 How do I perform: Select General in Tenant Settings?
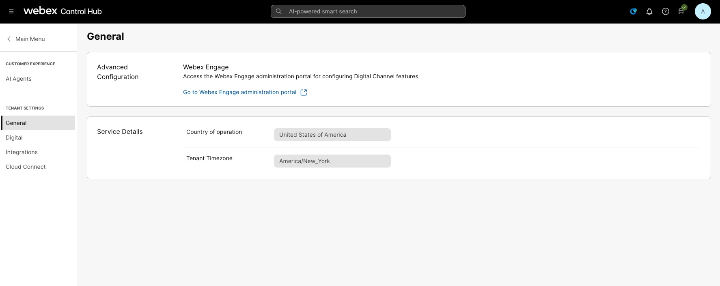16,123
